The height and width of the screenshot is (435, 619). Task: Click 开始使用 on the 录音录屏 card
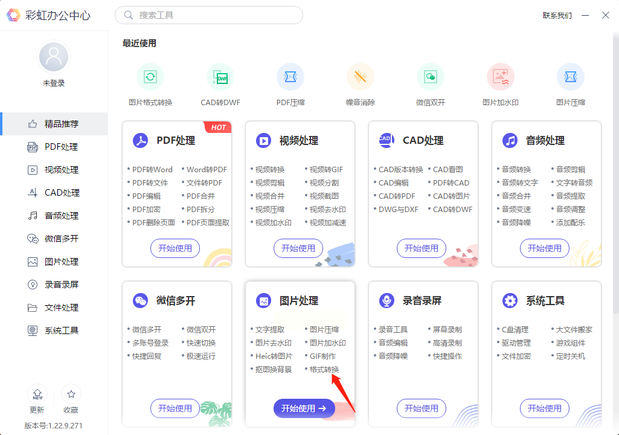(421, 408)
